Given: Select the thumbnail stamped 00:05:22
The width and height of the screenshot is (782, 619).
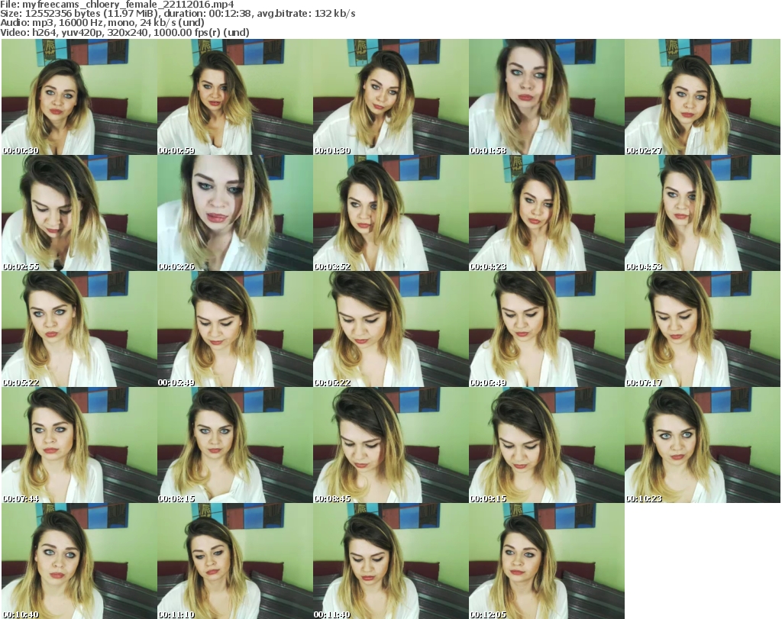Looking at the screenshot, I should [79, 329].
